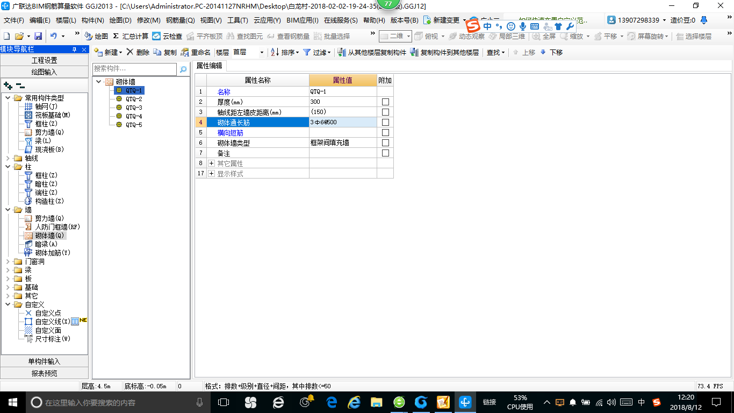Open Sogou toolbox wrench icon

(x=571, y=26)
